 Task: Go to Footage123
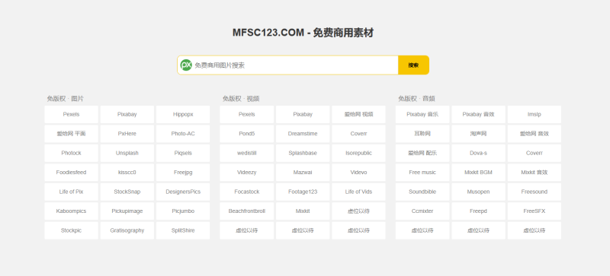tap(303, 192)
